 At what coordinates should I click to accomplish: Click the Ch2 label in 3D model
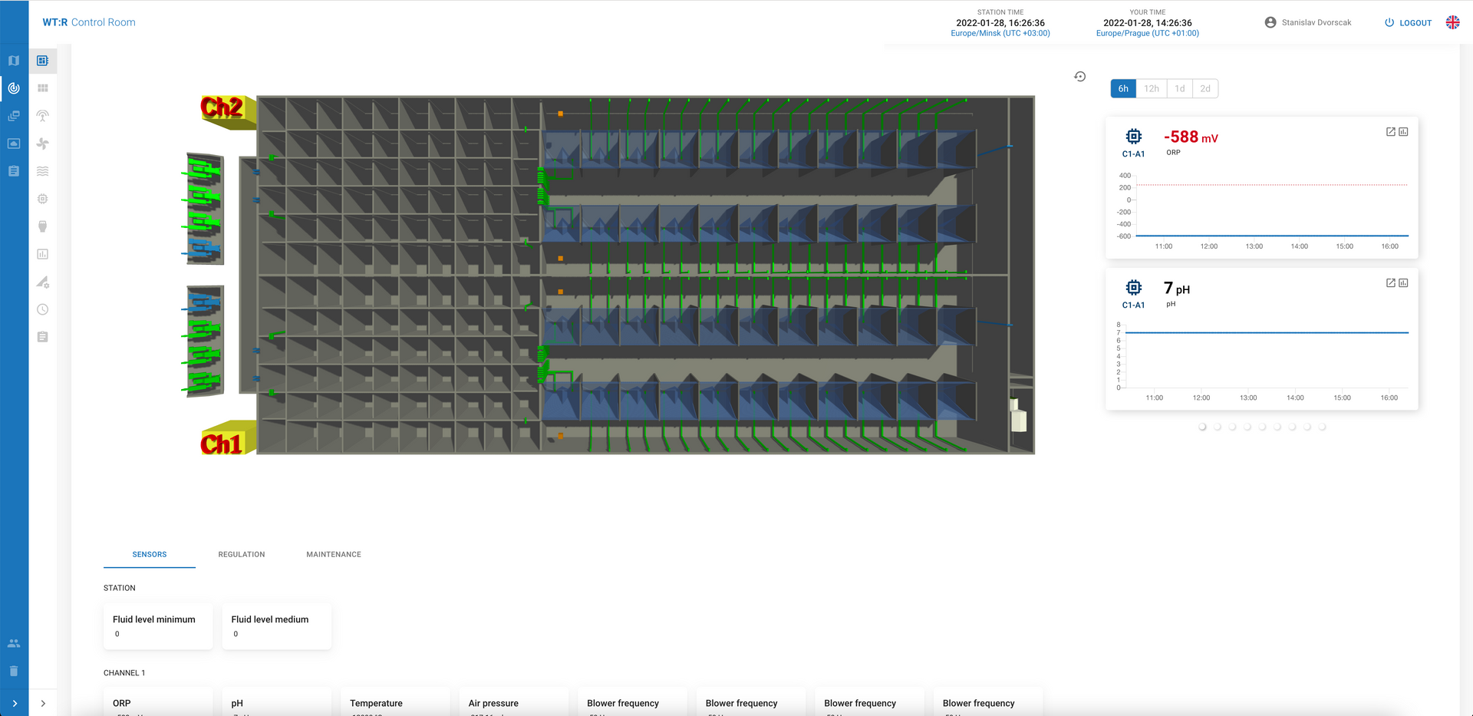(x=222, y=107)
